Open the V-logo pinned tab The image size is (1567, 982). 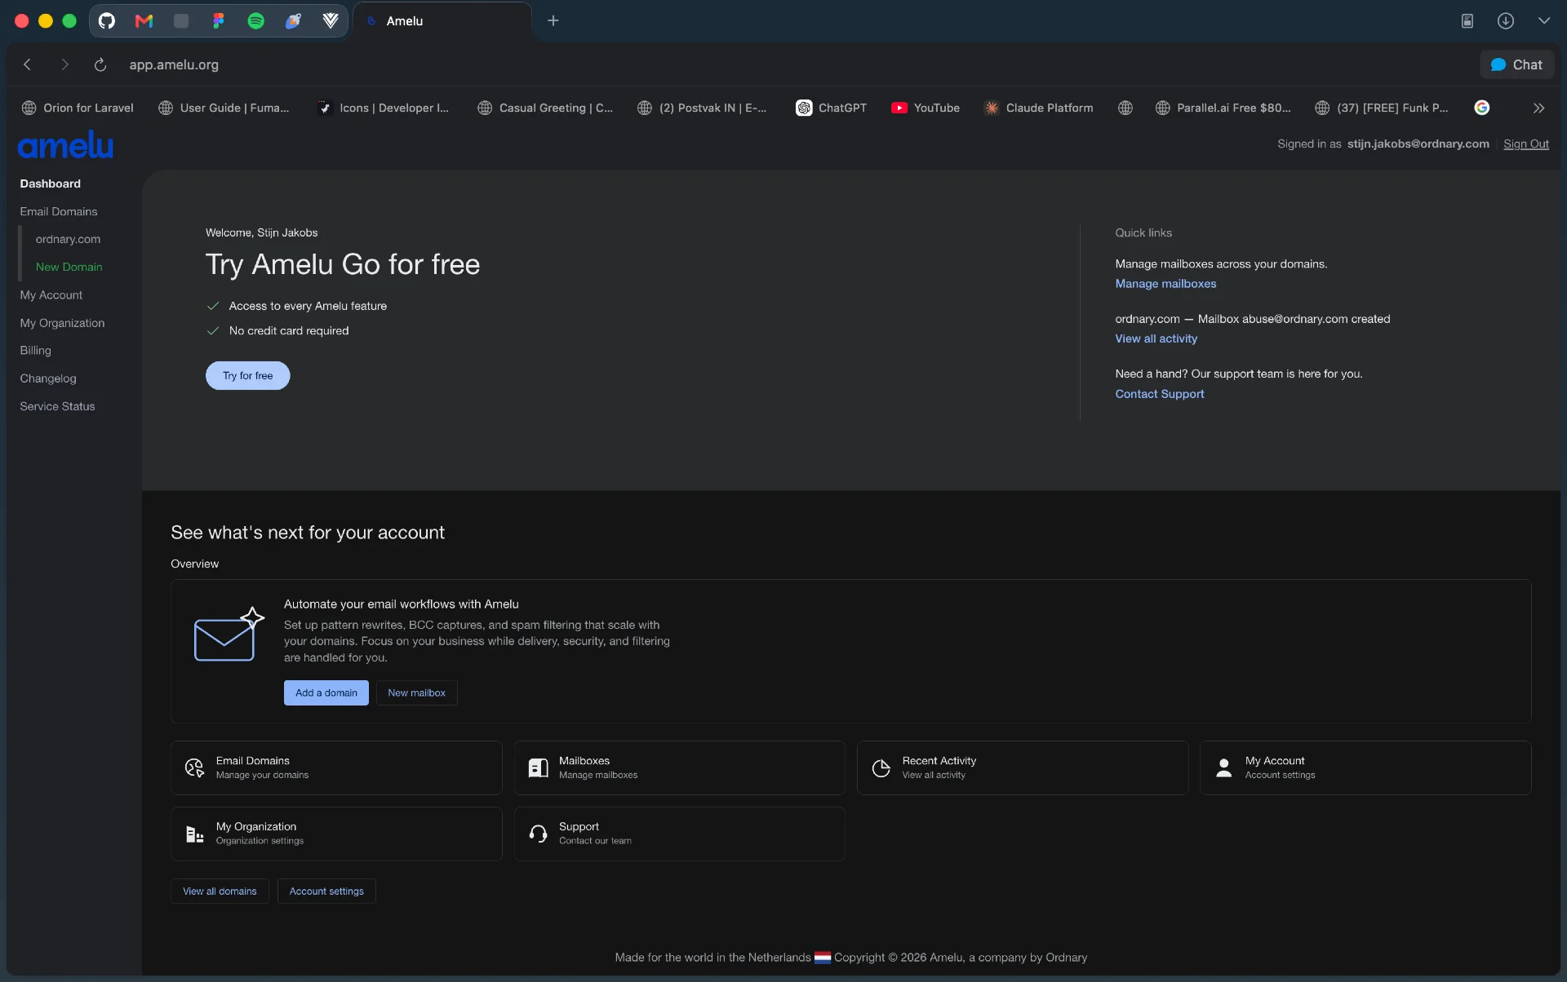tap(331, 21)
